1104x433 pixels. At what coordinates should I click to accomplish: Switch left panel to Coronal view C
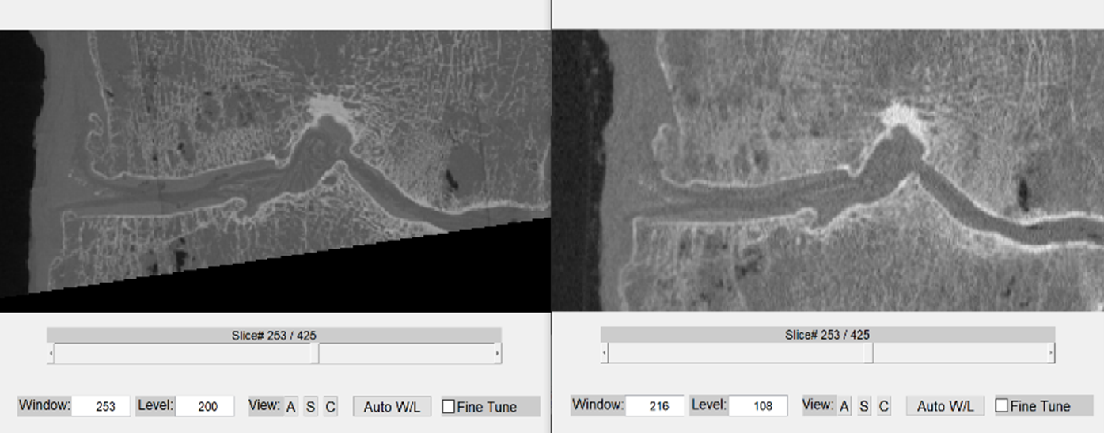click(330, 407)
